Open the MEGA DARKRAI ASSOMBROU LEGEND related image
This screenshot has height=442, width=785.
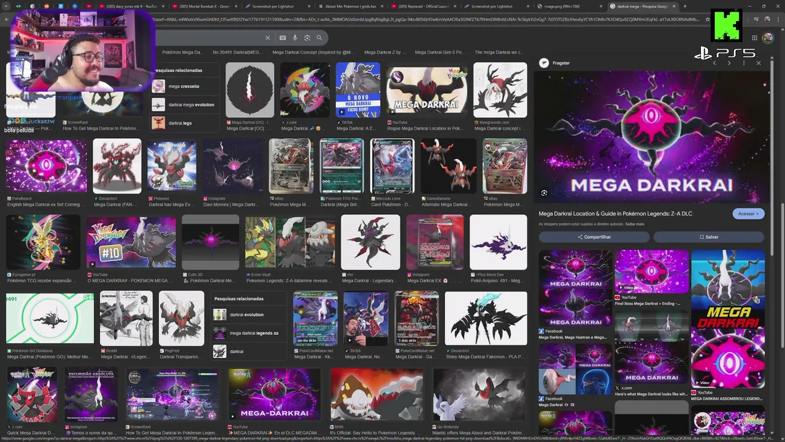point(728,358)
